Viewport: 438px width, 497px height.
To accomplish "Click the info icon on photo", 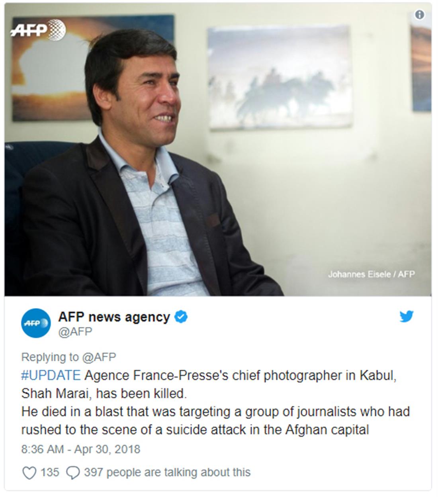I will pyautogui.click(x=420, y=15).
